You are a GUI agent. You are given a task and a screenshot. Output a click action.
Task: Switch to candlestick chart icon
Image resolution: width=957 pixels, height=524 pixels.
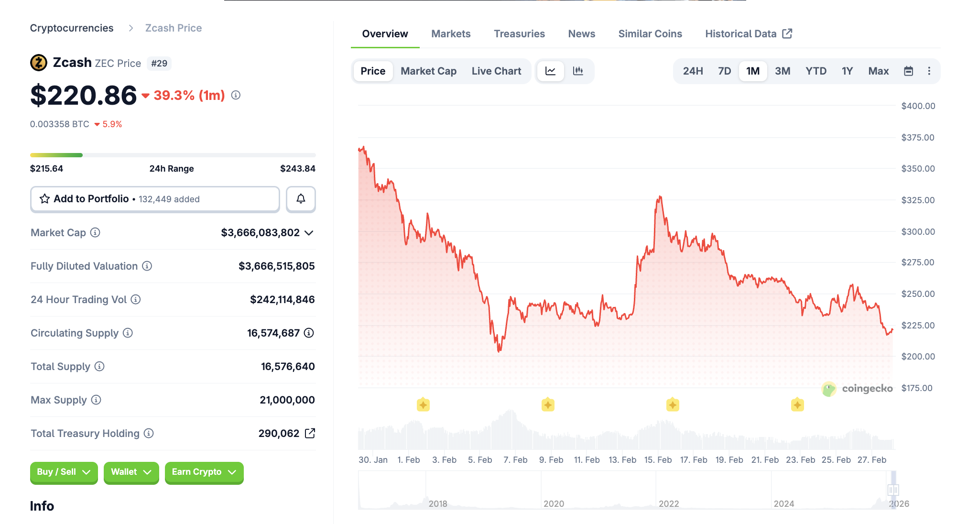pos(579,71)
